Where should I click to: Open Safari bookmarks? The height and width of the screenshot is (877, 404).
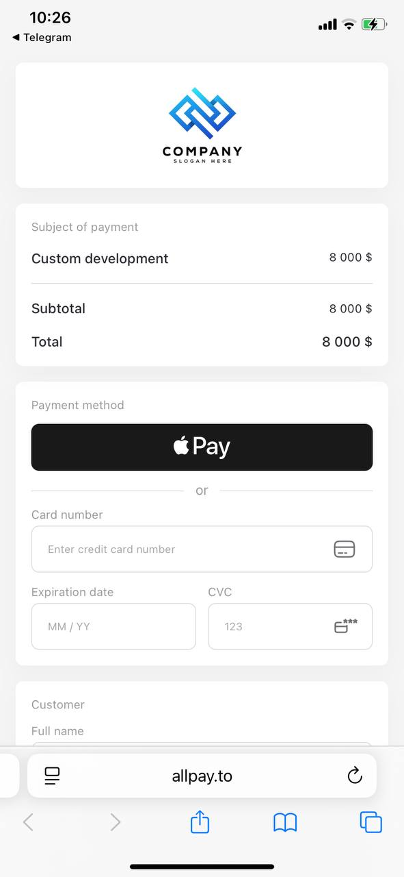click(285, 822)
